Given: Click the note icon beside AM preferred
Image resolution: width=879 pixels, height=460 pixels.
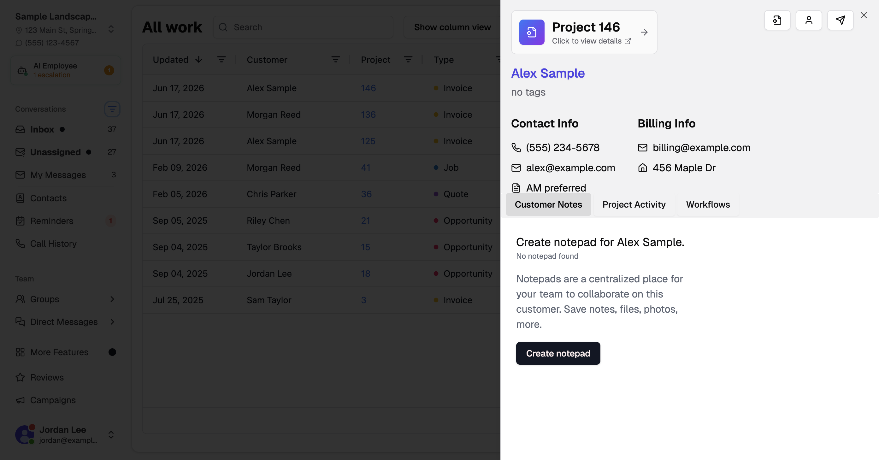Looking at the screenshot, I should click(x=516, y=188).
